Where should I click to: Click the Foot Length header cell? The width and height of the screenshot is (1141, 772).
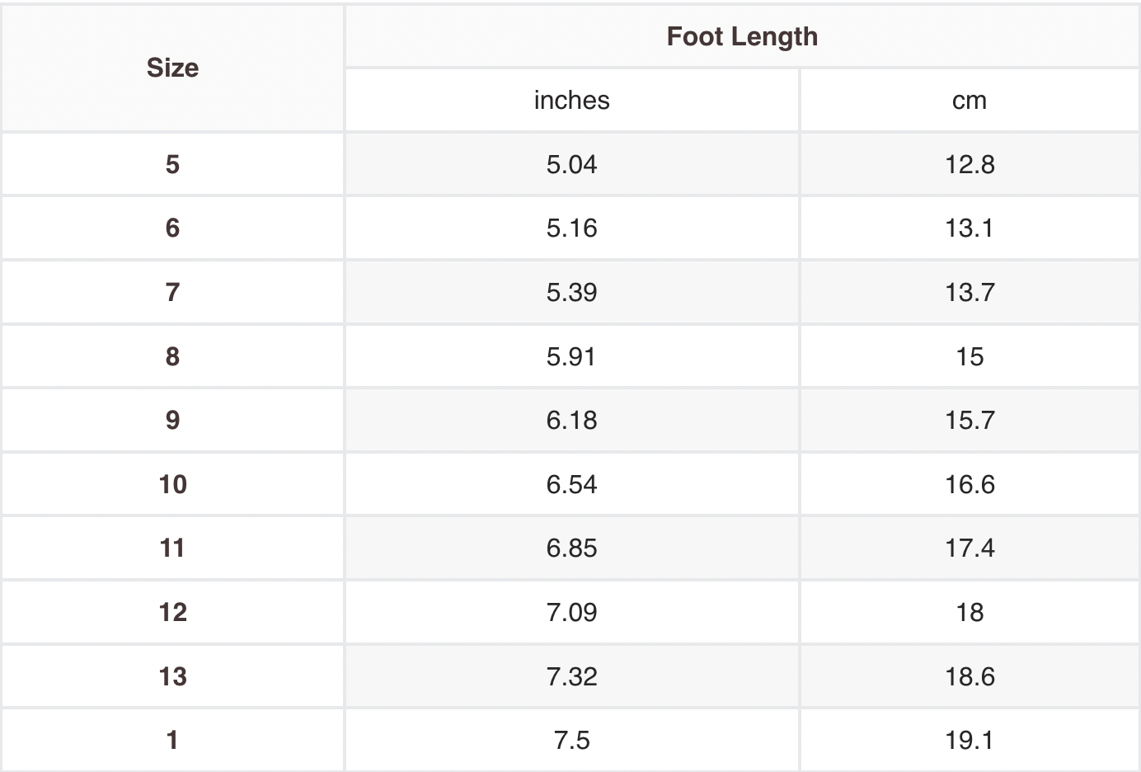coord(742,36)
